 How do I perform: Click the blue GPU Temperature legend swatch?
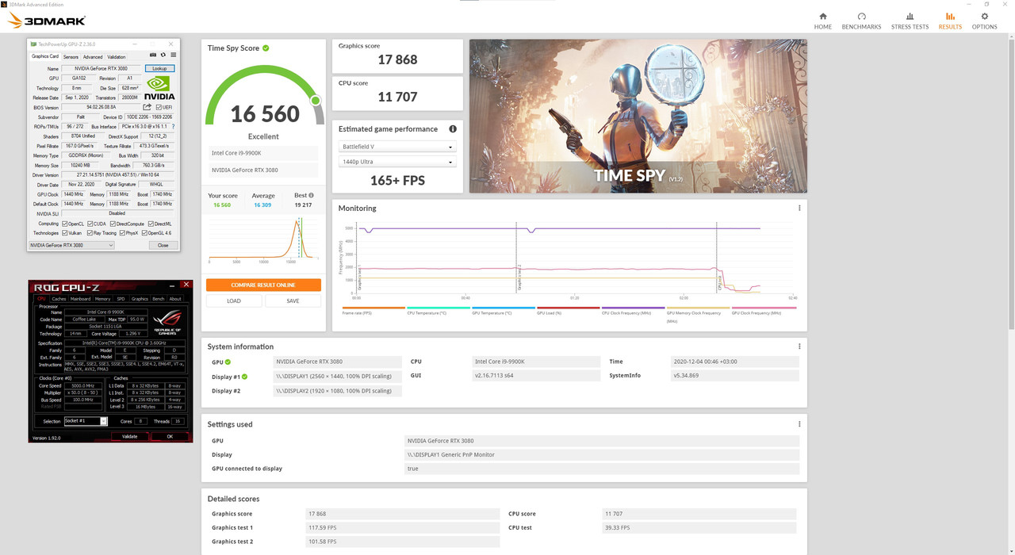tap(504, 308)
